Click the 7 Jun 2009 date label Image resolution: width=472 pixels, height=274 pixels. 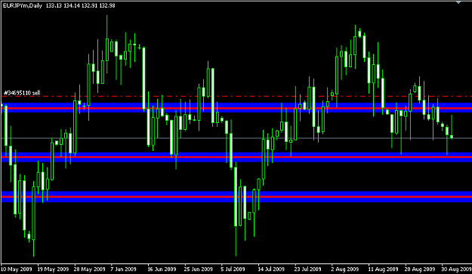tap(123, 269)
